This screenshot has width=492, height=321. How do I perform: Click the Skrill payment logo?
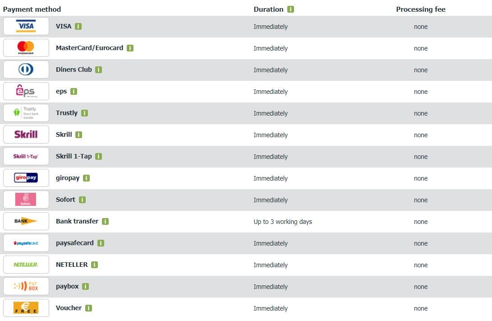pyautogui.click(x=26, y=135)
